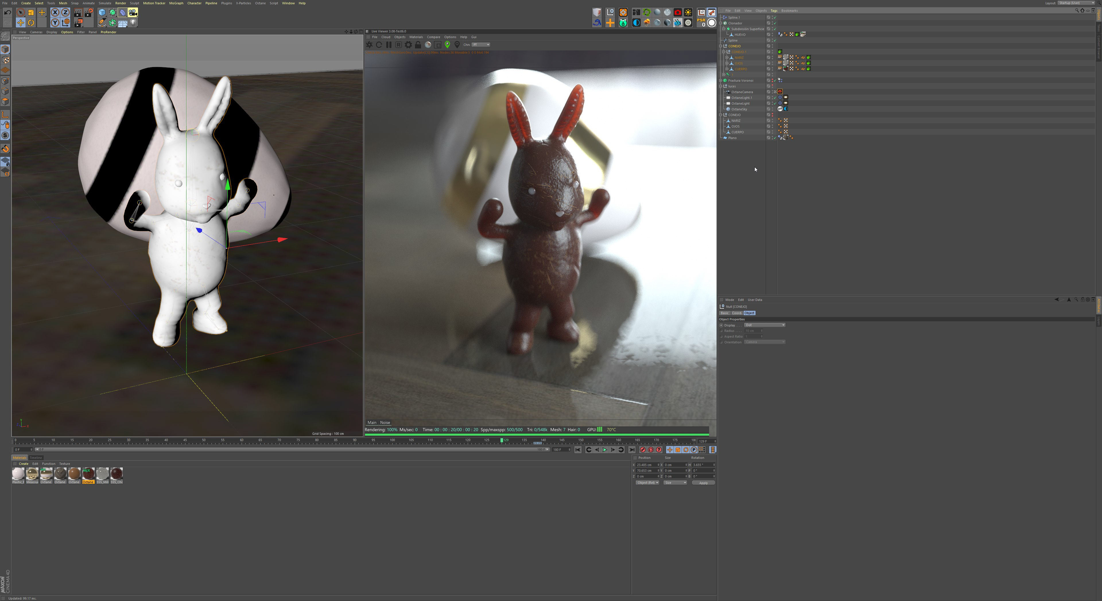Toggle X axis lock
Image resolution: width=1102 pixels, height=601 pixels.
(x=55, y=12)
